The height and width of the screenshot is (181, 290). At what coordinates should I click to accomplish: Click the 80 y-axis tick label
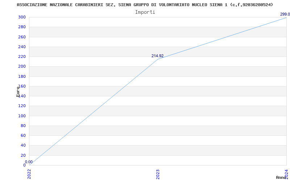[x=23, y=126]
